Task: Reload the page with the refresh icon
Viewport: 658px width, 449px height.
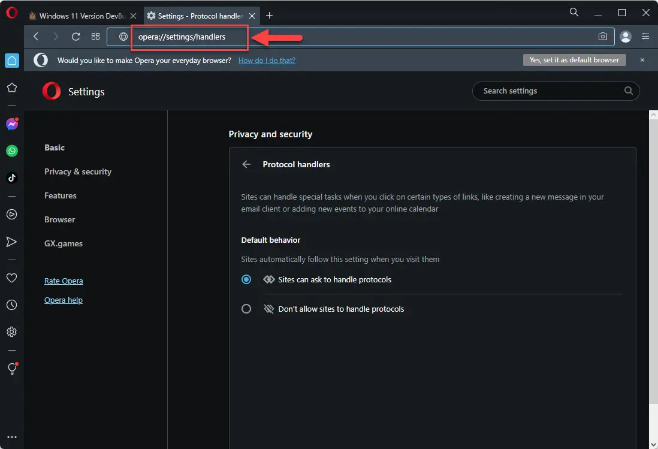Action: click(76, 37)
